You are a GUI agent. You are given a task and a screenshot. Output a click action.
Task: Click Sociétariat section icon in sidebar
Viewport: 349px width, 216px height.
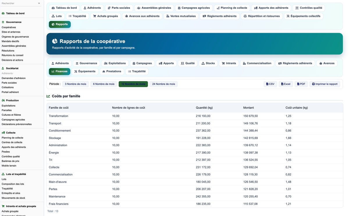(x=3, y=68)
